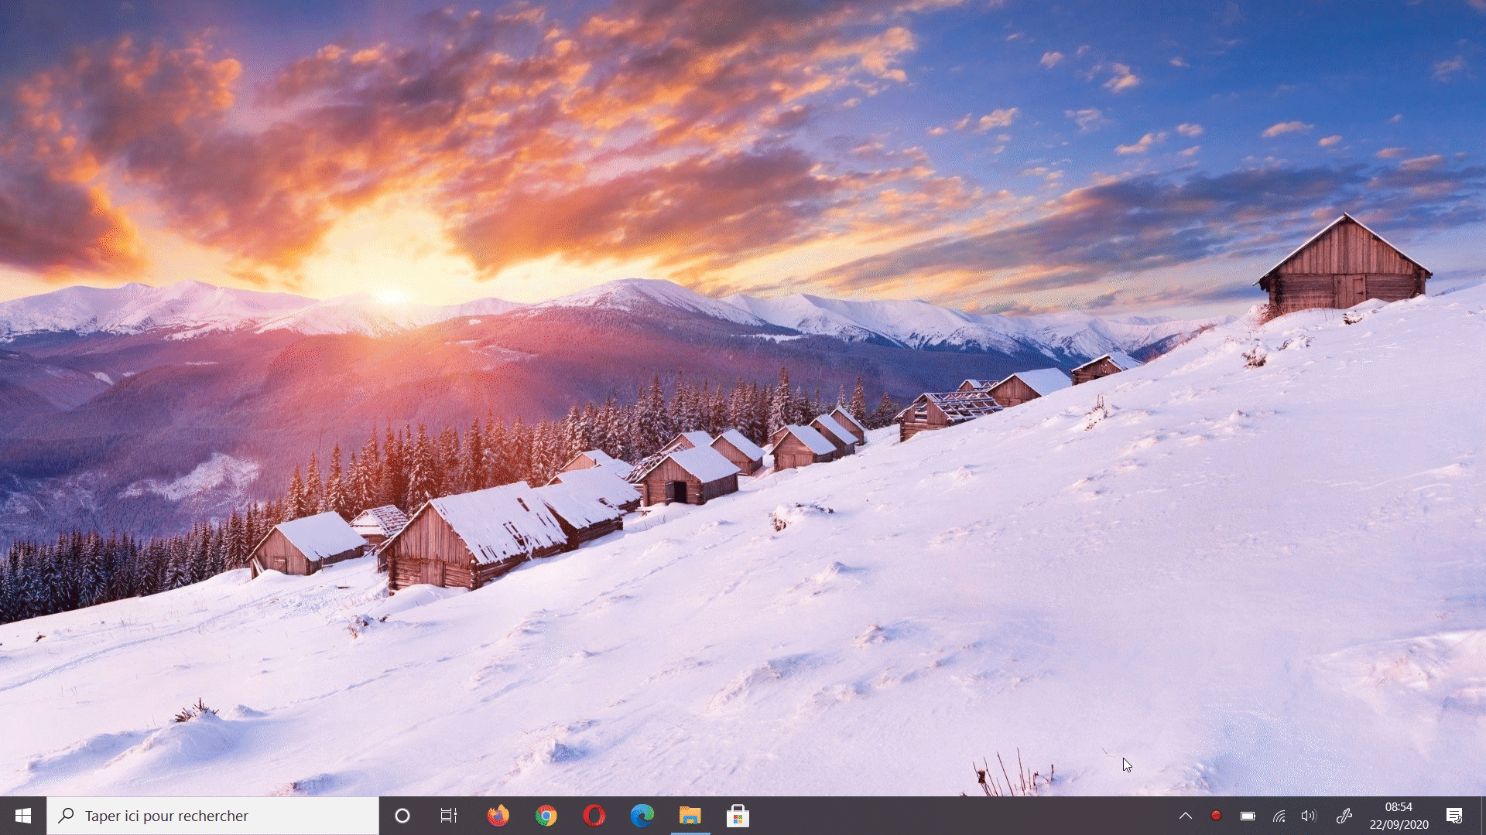The height and width of the screenshot is (835, 1486).
Task: Open the Windows Start menu
Action: [22, 816]
